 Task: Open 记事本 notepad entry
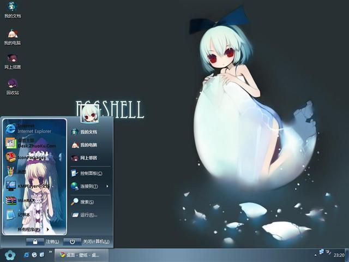coord(19,215)
